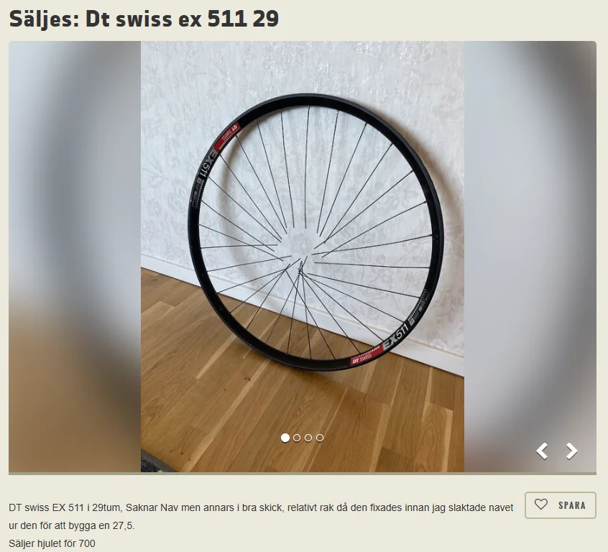Jump to the third carousel photo dot
Screen dimensions: 608x552
[x=308, y=438]
